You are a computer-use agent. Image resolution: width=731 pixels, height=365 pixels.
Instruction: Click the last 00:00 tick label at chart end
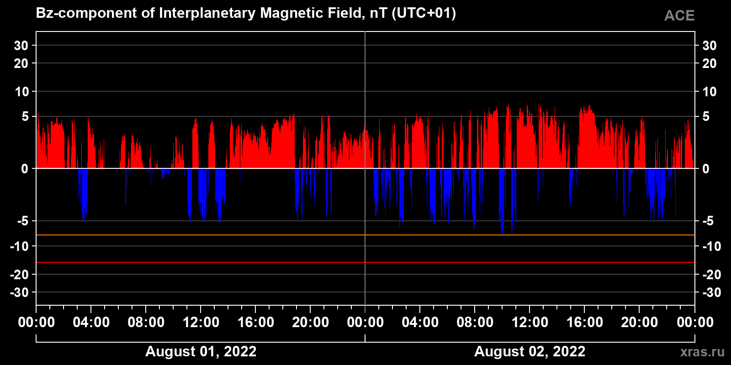(695, 323)
